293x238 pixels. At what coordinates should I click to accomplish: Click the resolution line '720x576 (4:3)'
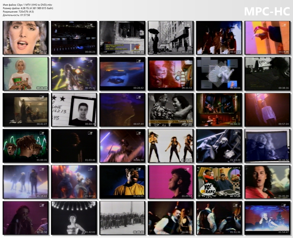pos(18,11)
